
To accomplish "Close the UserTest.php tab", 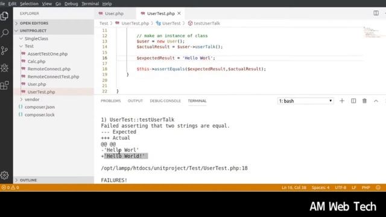I will (x=179, y=13).
